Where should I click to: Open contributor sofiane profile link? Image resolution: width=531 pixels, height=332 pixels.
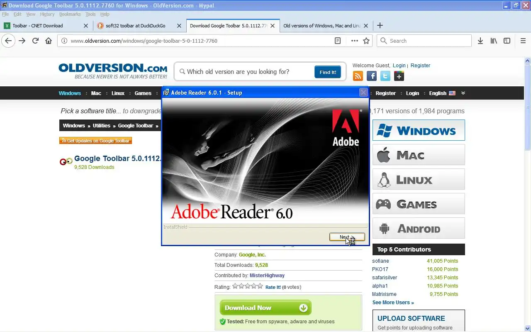click(380, 261)
